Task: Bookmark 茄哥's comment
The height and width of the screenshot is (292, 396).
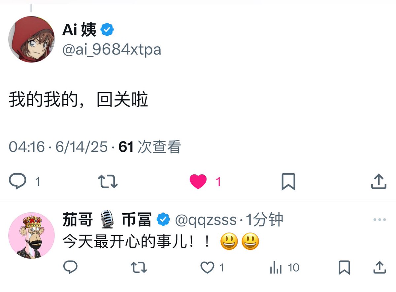Action: coord(344,267)
